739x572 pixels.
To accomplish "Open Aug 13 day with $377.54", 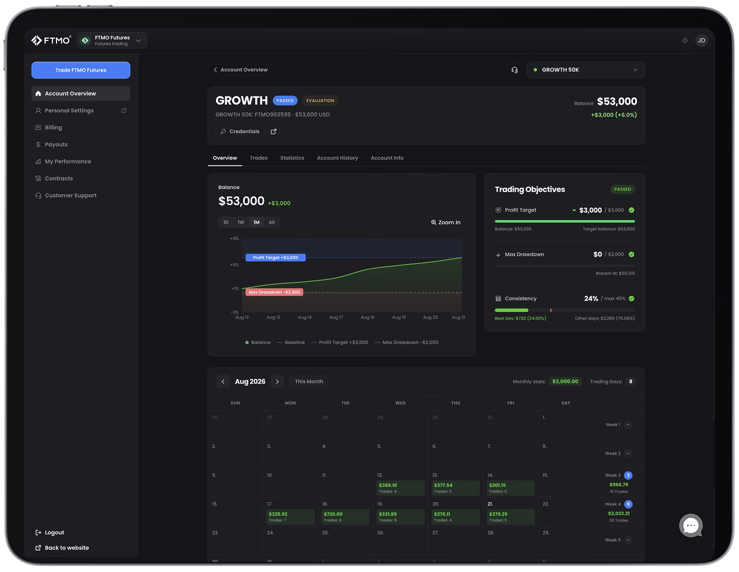I will [x=456, y=488].
